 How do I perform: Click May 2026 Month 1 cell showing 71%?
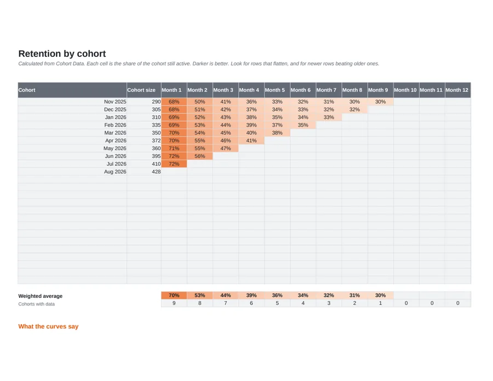coord(174,148)
